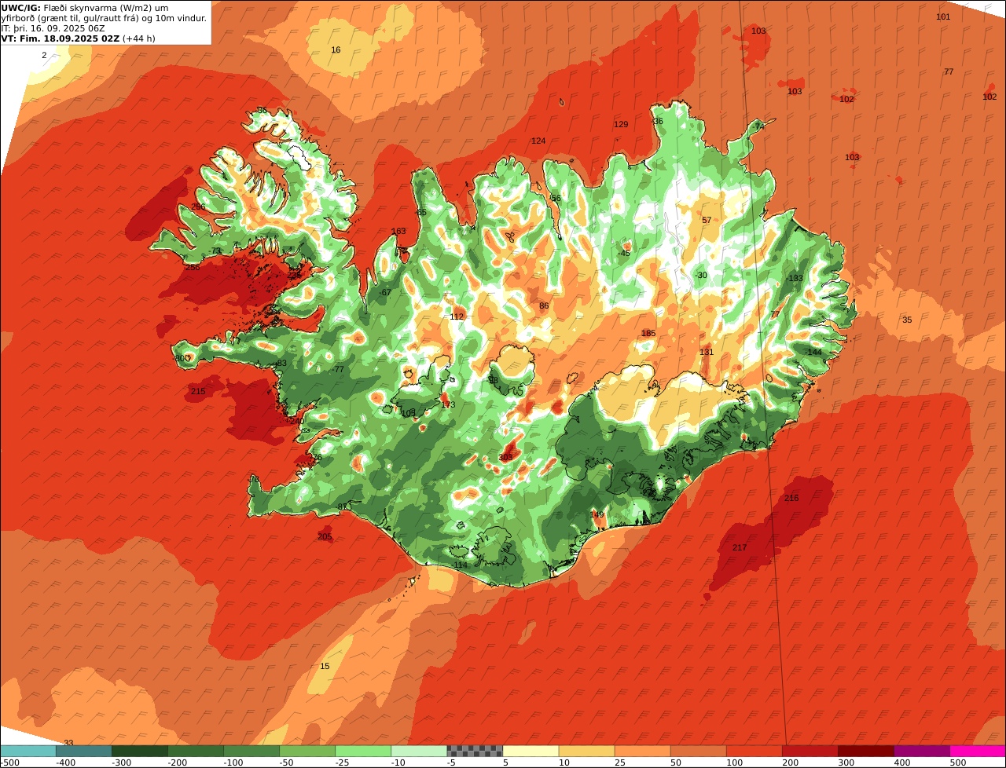
Task: Click the map value '57' in northeast Iceland
Action: point(706,221)
